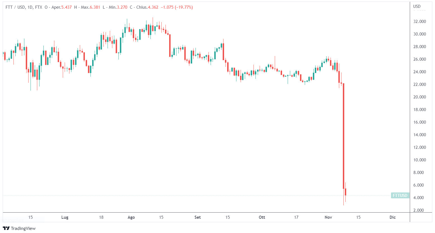Viewport: 435px width, 233px height.
Task: Click the TradingView logo icon
Action: pos(6,228)
